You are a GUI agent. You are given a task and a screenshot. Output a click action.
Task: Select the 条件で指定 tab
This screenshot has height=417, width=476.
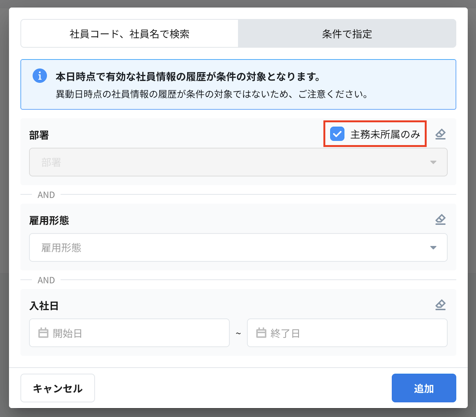pos(347,34)
